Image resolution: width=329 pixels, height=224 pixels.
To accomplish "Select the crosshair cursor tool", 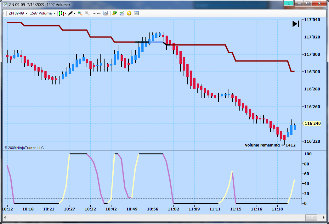I will (x=96, y=13).
